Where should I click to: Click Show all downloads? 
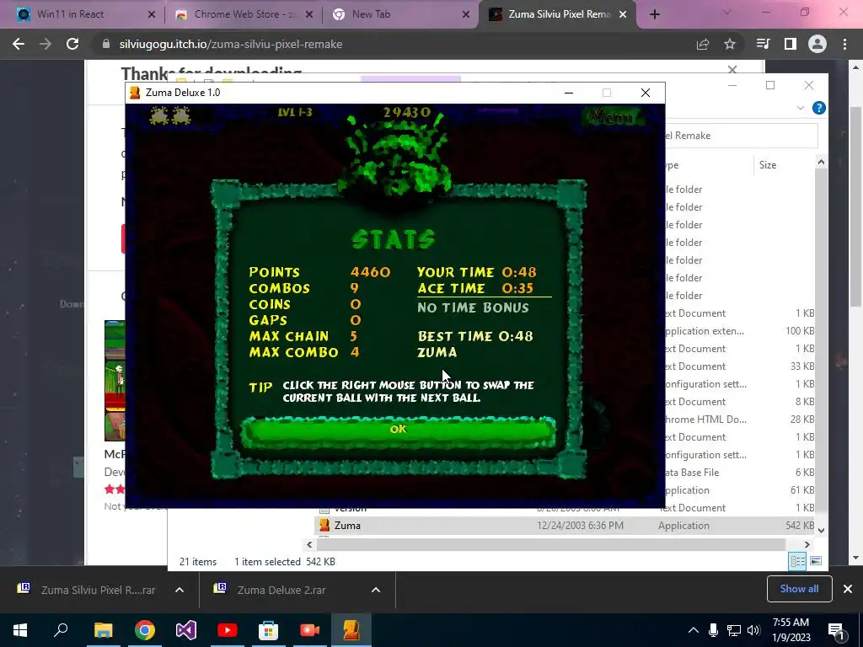coord(799,589)
